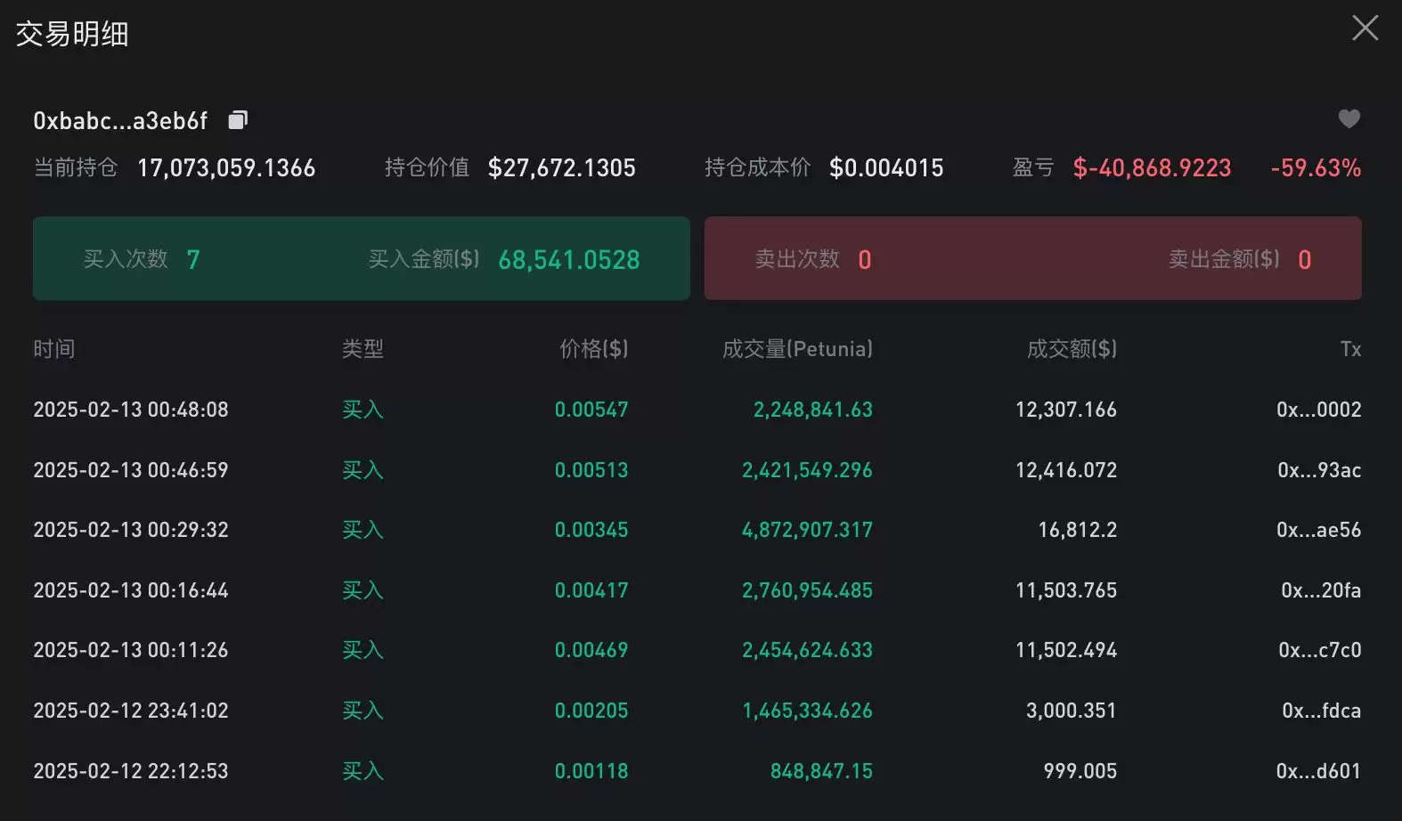Open transaction link 0x...ae56
The image size is (1402, 821).
coord(1318,530)
